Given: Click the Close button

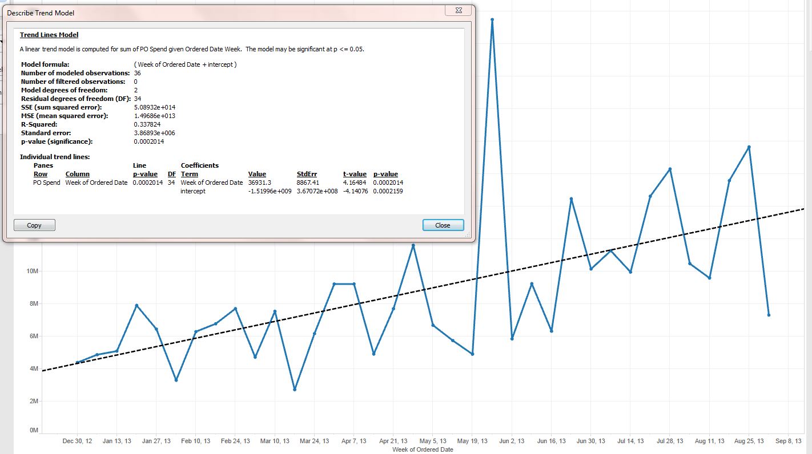Looking at the screenshot, I should 443,225.
